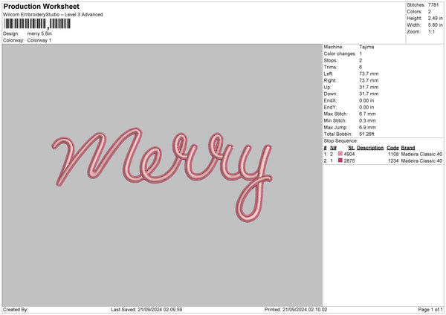Click thread code '1234'
The image size is (446, 315).
click(393, 161)
